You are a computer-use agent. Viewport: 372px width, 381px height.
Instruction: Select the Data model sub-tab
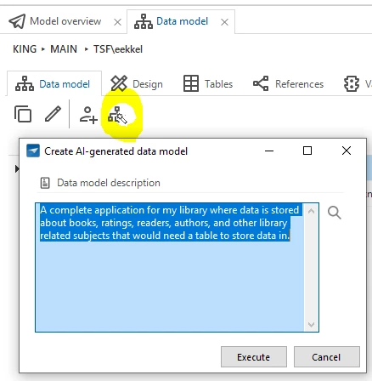[x=53, y=84]
